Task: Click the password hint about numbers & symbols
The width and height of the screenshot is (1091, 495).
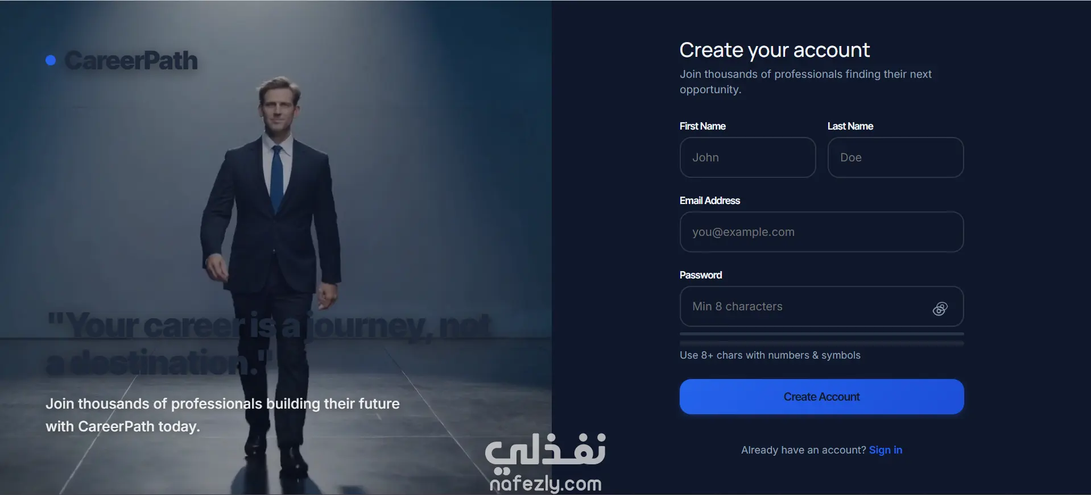Action: point(770,355)
